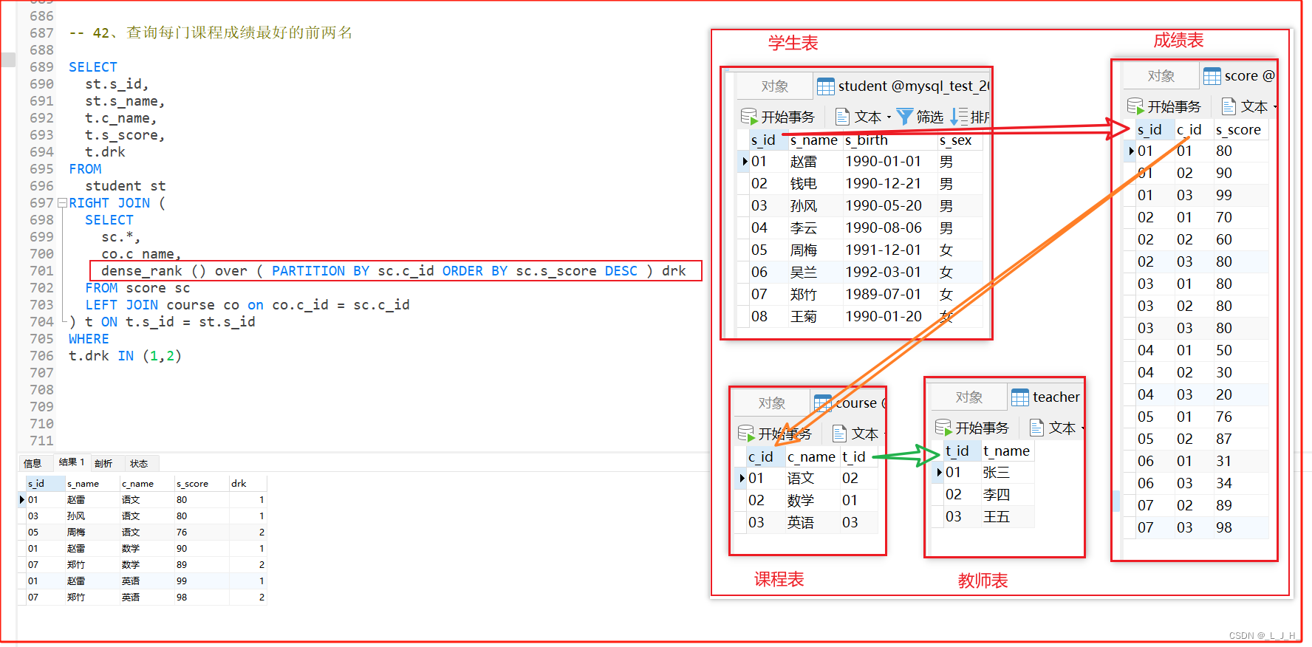The image size is (1312, 647).
Task: Open the 对象 tab in the score window
Action: [1161, 76]
